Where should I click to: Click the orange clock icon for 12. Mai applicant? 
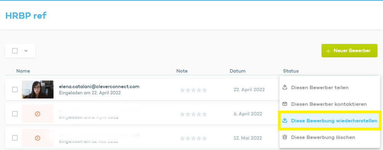(38, 138)
